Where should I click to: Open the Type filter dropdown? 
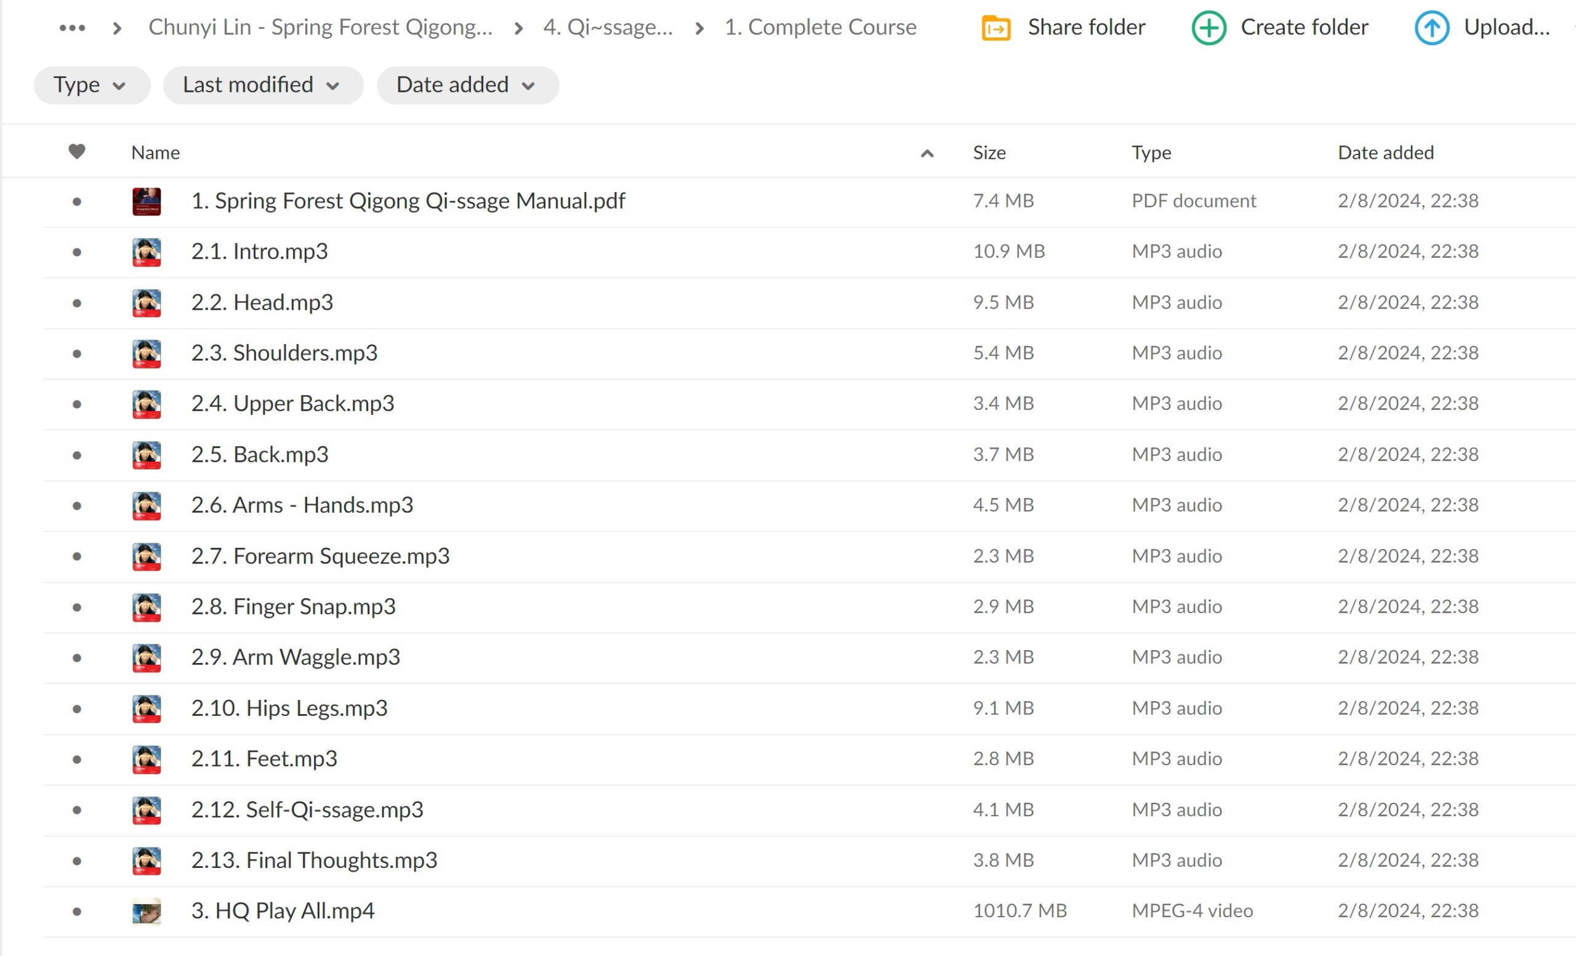[92, 85]
